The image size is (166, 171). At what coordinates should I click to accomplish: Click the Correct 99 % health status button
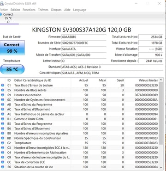pyautogui.click(x=12, y=48)
